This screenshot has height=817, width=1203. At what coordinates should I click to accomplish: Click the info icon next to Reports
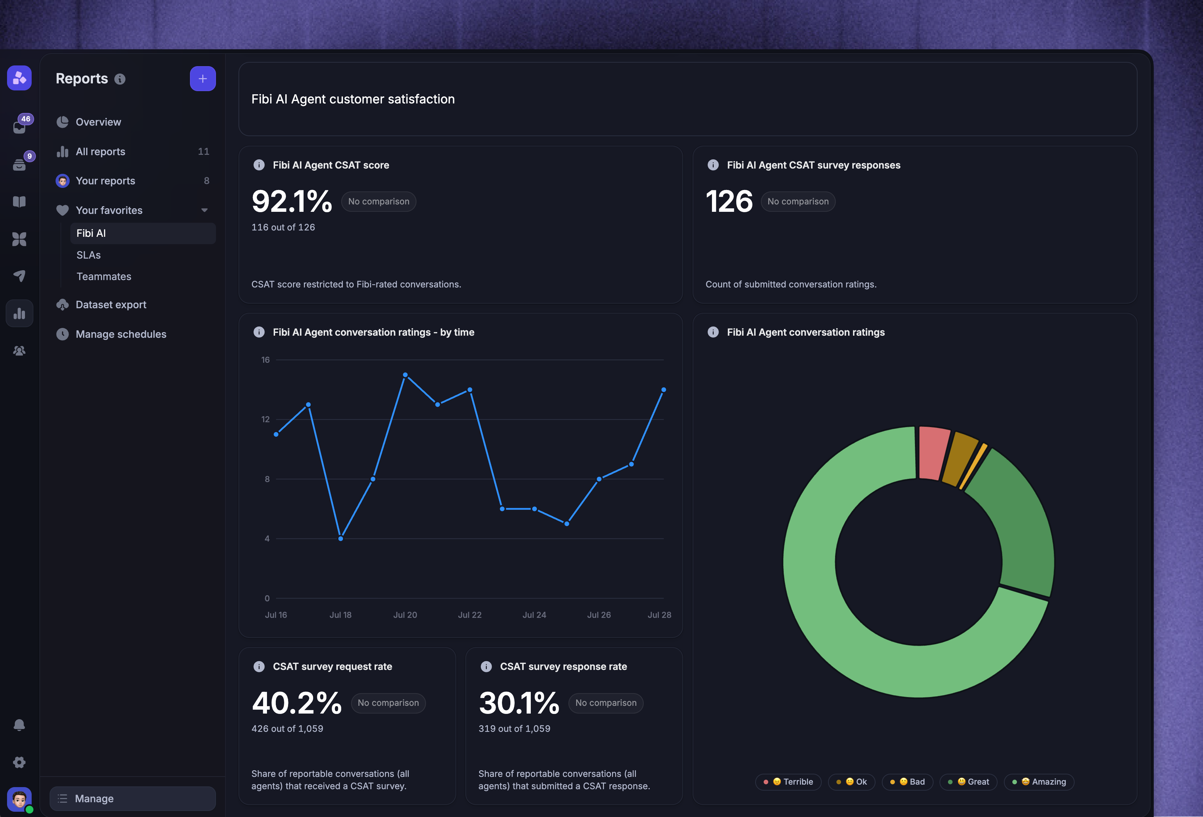click(x=120, y=79)
